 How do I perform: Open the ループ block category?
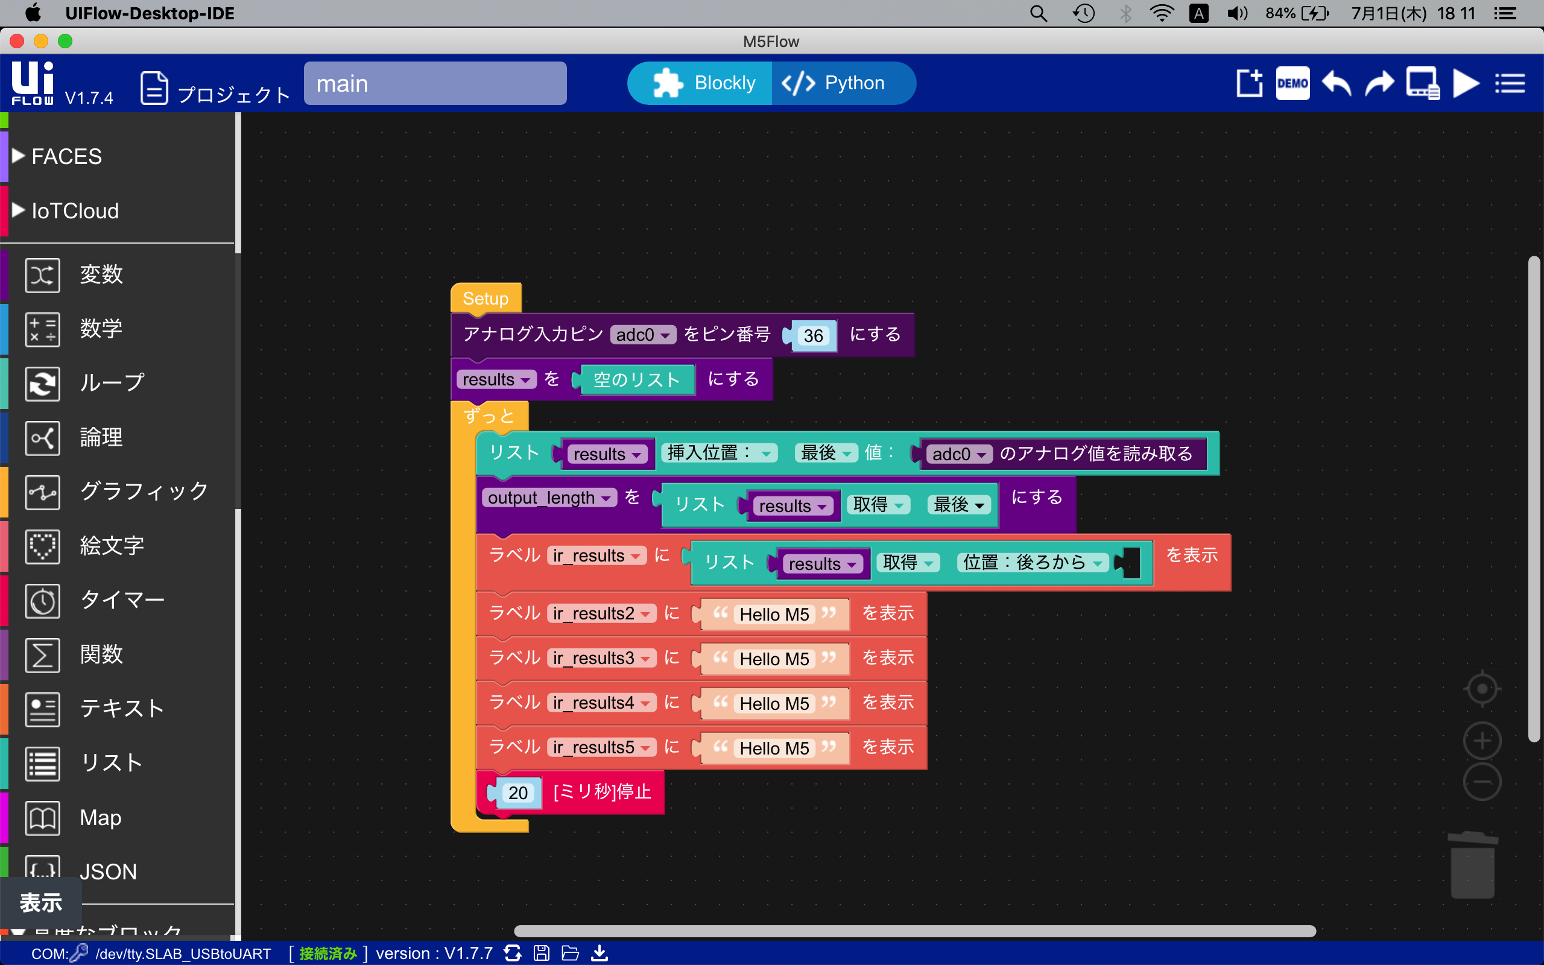pyautogui.click(x=112, y=383)
